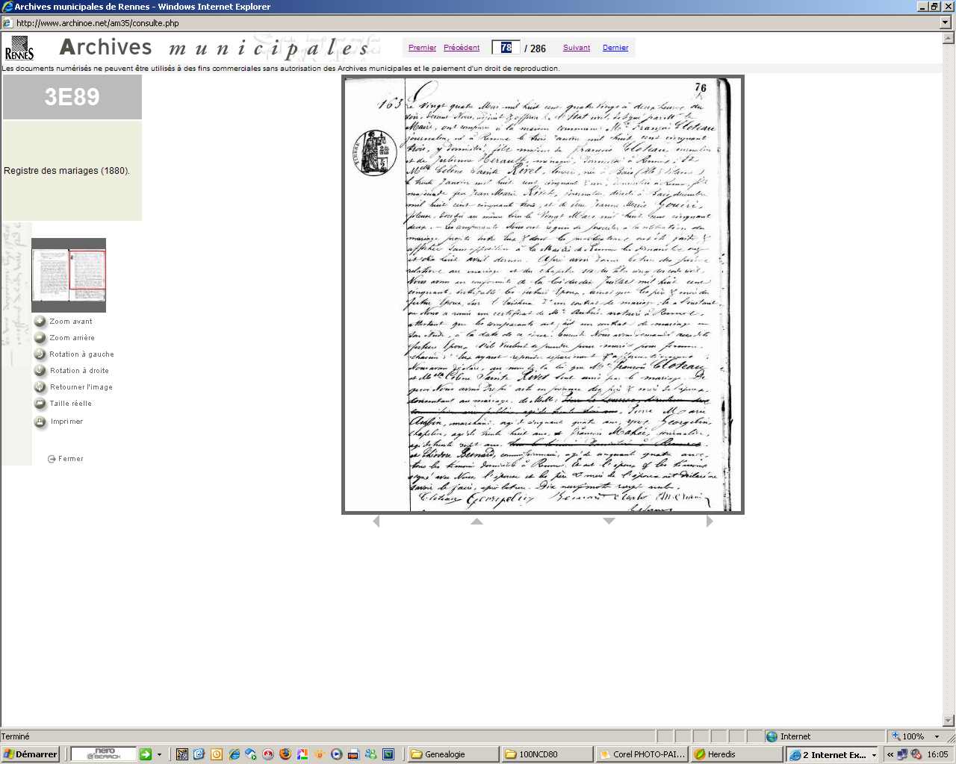This screenshot has width=956, height=764.
Task: Open the 100% zoom level dropdown
Action: coord(937,736)
